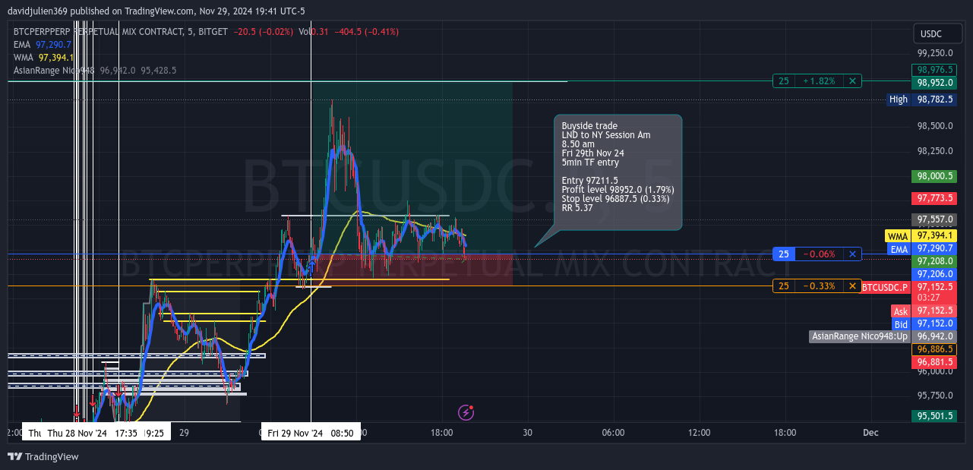Click the Dec time axis label

870,433
